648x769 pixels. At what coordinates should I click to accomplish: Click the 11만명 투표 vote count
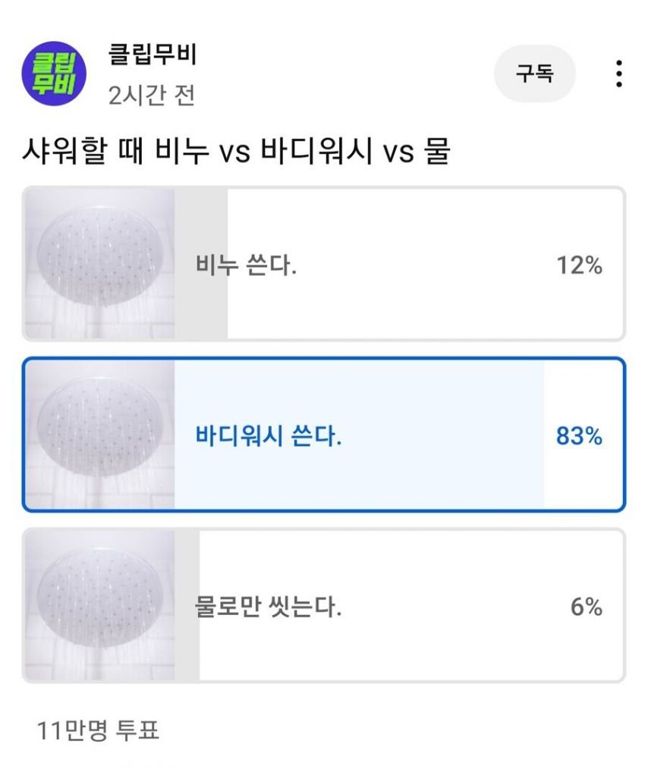(x=97, y=730)
